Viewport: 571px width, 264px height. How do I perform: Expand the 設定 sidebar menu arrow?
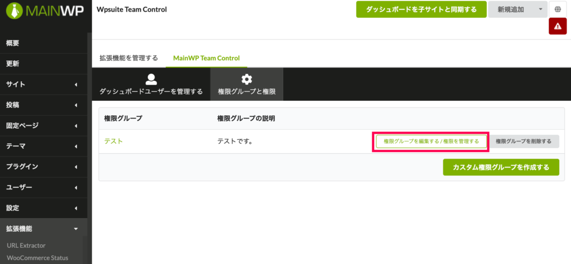click(x=76, y=208)
